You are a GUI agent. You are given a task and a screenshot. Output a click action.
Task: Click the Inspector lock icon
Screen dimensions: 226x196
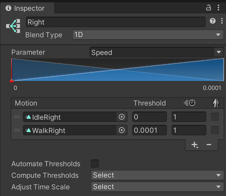(208, 8)
